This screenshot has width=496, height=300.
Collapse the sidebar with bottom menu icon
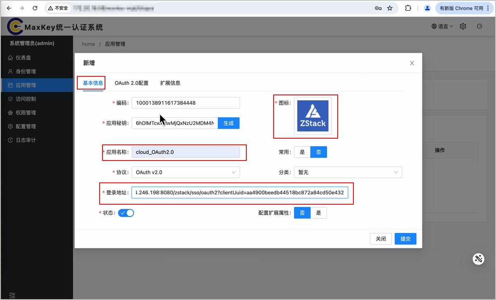(12, 295)
